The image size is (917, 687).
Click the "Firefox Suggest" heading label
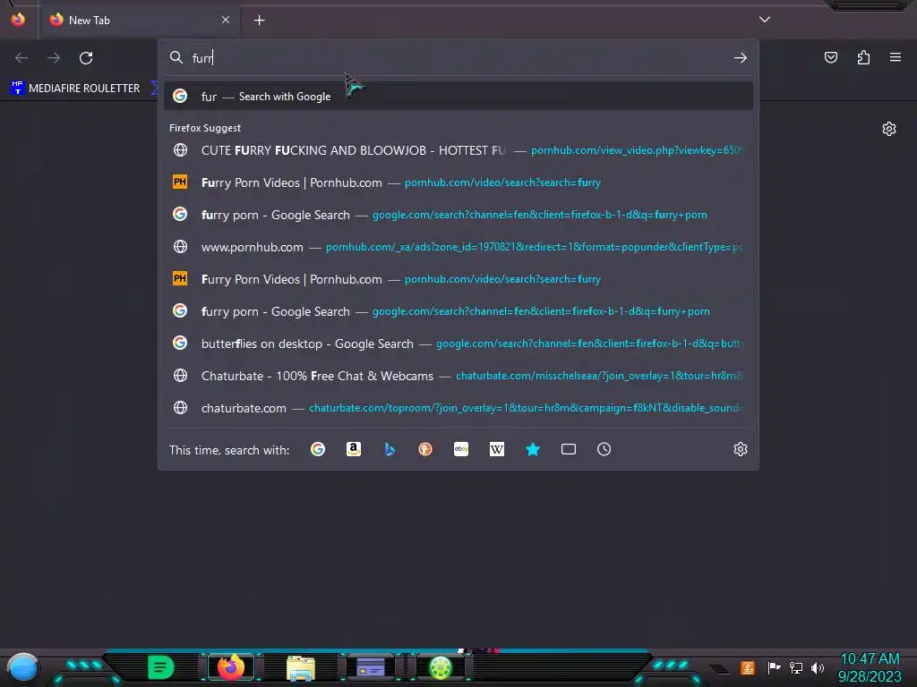(205, 128)
